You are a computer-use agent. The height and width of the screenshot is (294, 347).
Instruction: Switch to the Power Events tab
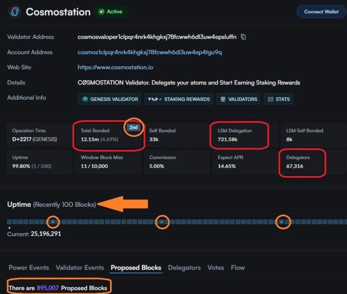(29, 268)
